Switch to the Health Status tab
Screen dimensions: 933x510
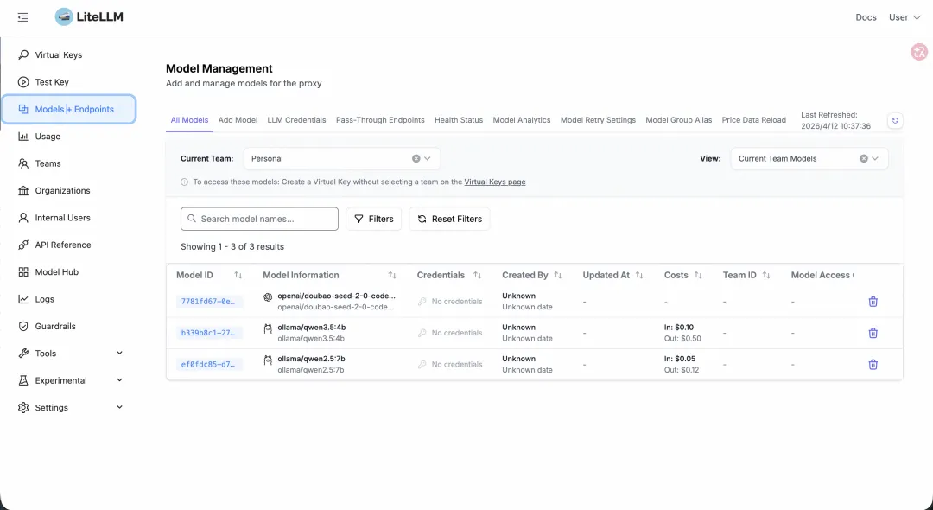[459, 120]
